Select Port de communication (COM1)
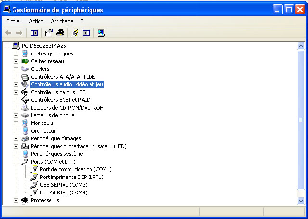This screenshot has width=308, height=219. [x=76, y=169]
